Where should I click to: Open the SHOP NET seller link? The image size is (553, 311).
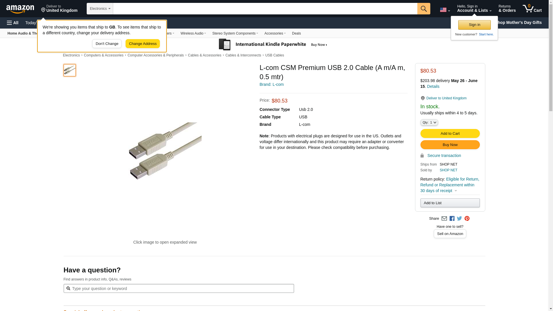coord(448,170)
